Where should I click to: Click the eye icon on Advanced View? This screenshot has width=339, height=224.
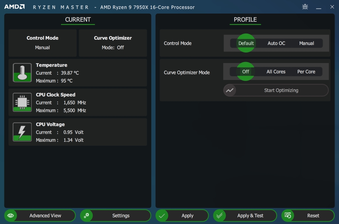pyautogui.click(x=11, y=216)
